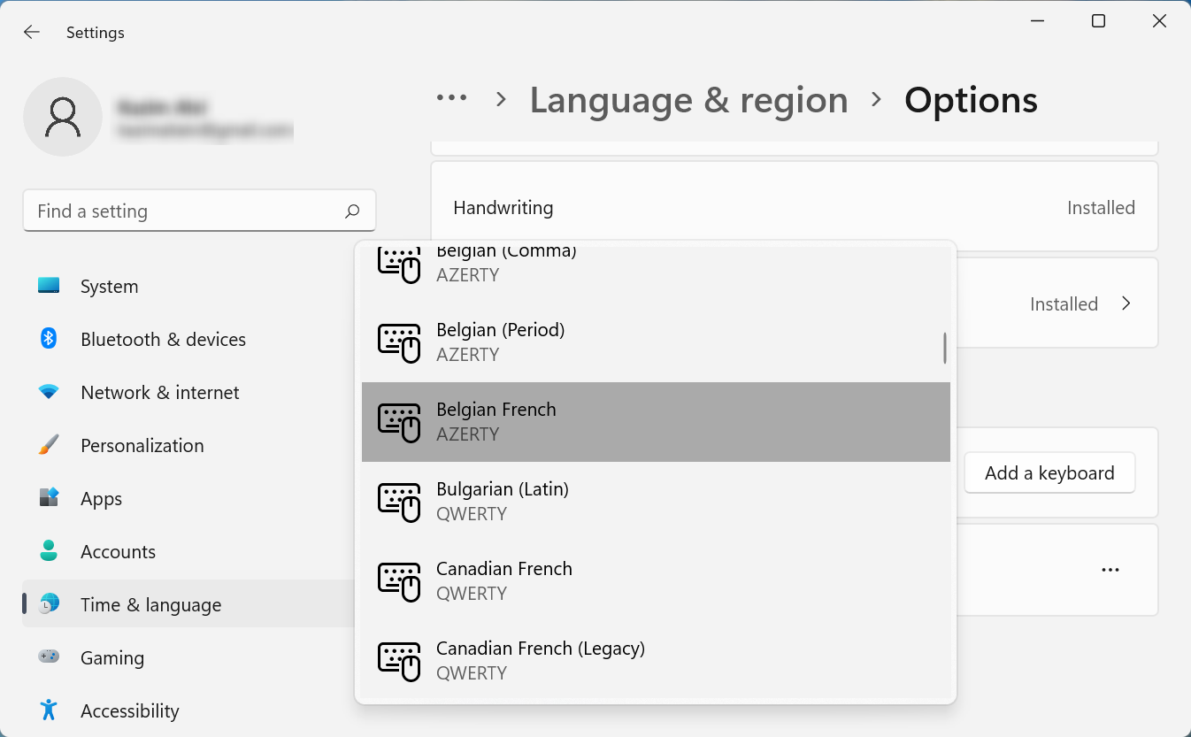
Task: Open the Apps sidebar icon
Action: pos(48,498)
